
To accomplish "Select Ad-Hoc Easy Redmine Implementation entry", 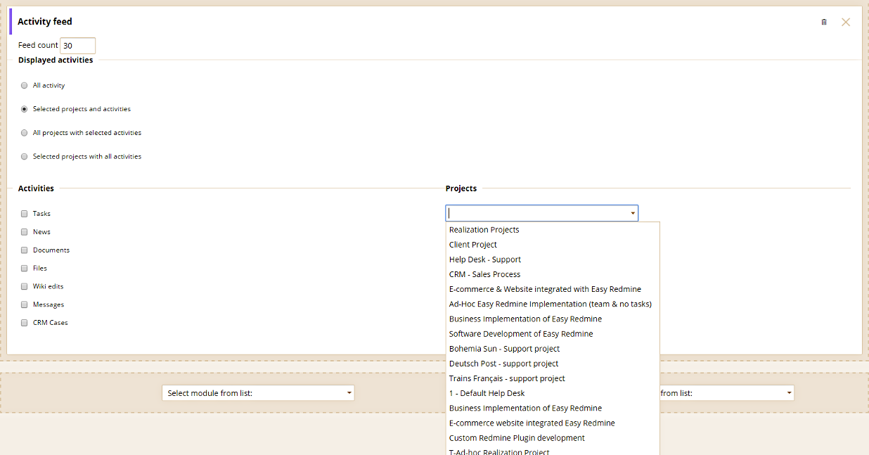I will pos(553,304).
